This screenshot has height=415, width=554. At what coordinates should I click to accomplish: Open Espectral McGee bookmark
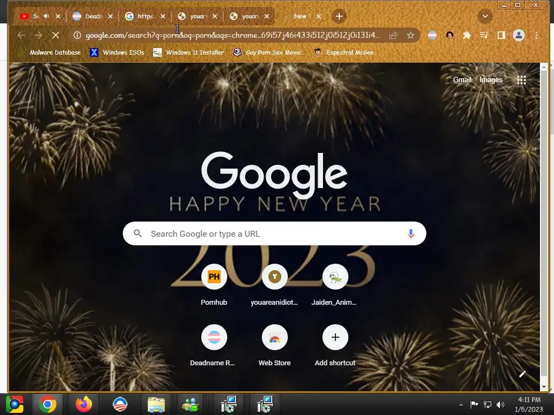[344, 52]
